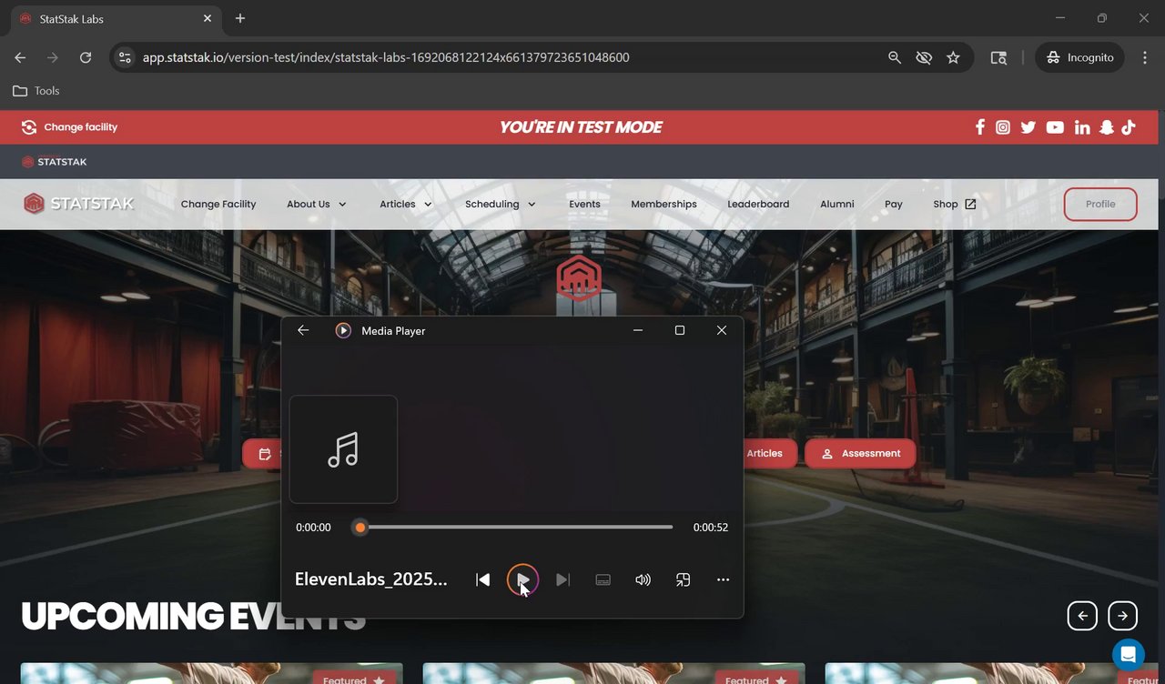
Task: Show previous upcoming events
Action: pyautogui.click(x=1082, y=616)
